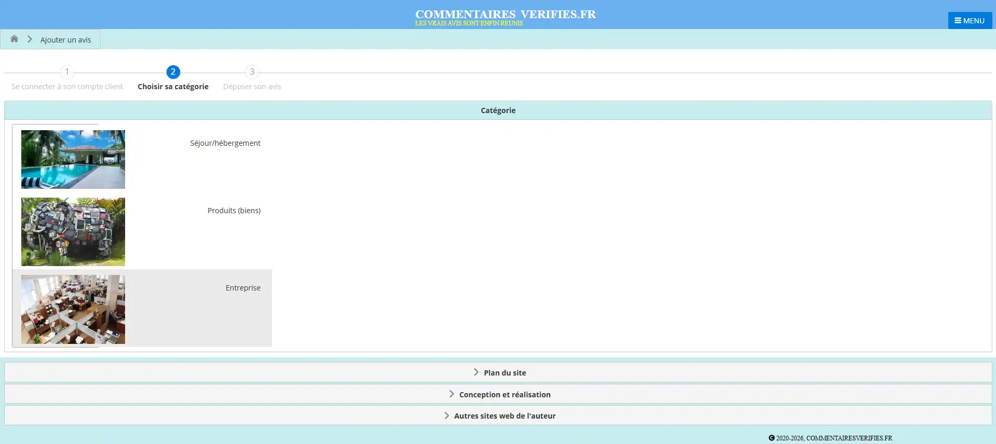Select step 1 circle in the stepper
Viewport: 996px width, 444px height.
coord(67,72)
